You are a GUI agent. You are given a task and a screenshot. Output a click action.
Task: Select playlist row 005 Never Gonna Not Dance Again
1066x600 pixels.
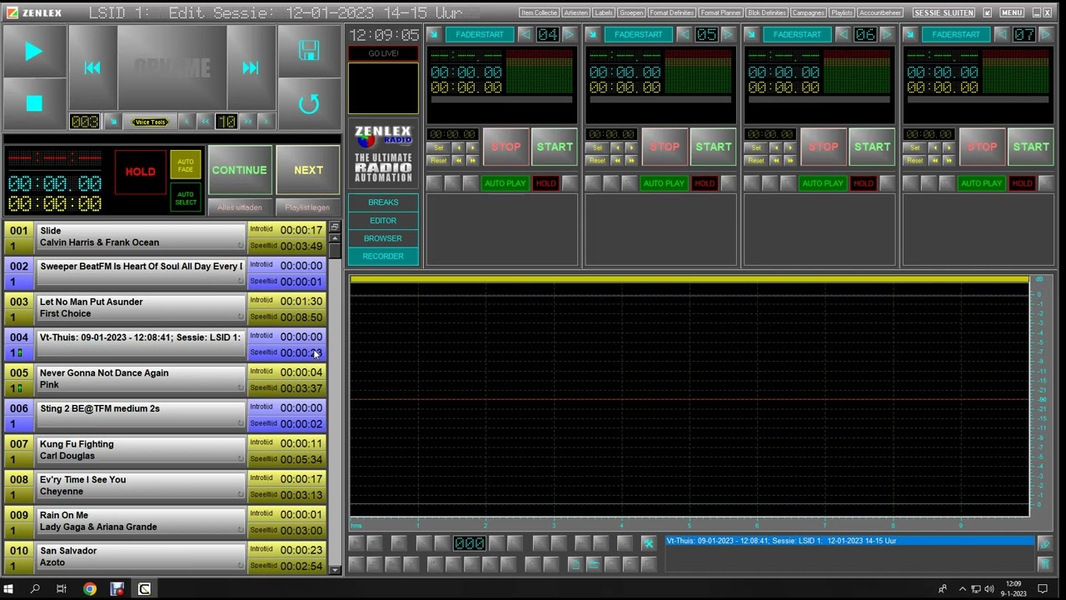point(165,379)
